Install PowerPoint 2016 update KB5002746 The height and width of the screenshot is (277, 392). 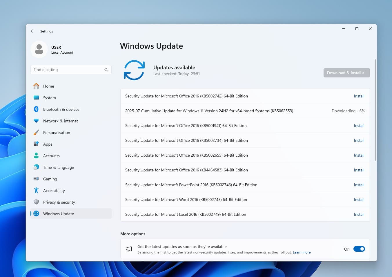coord(359,185)
